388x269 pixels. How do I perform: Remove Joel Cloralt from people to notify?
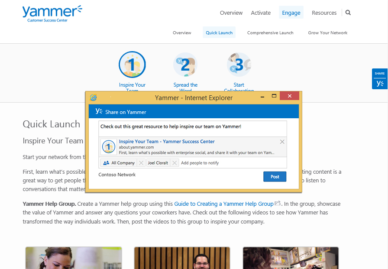click(175, 162)
